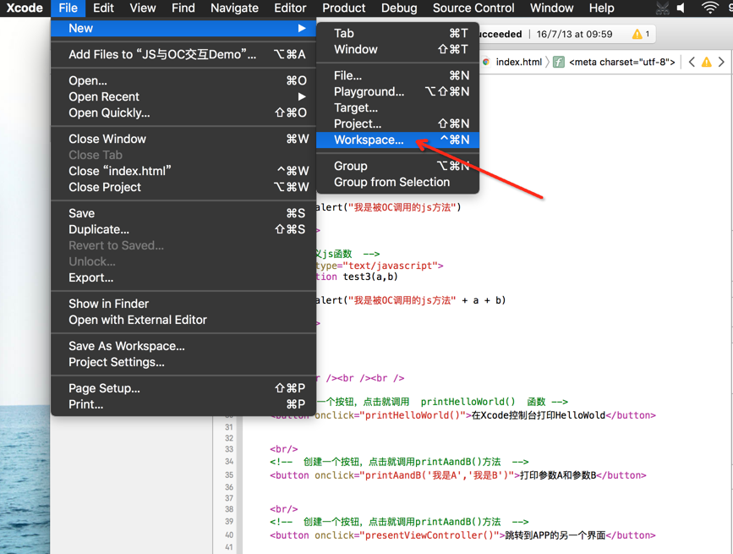Viewport: 733px width, 554px height.
Task: Open the Xcode application menu
Action: [25, 8]
